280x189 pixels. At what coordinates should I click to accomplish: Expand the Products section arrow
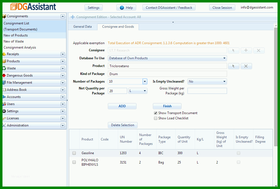[x=63, y=61]
